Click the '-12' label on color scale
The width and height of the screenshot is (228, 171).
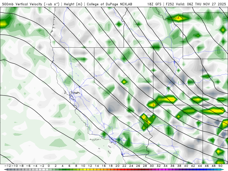point(8,166)
